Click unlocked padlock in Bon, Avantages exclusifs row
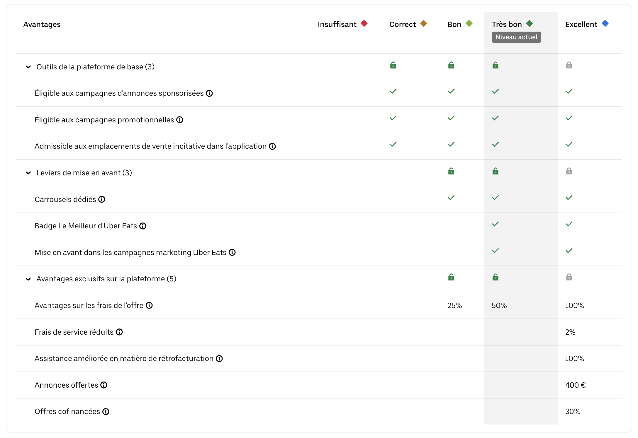 451,277
